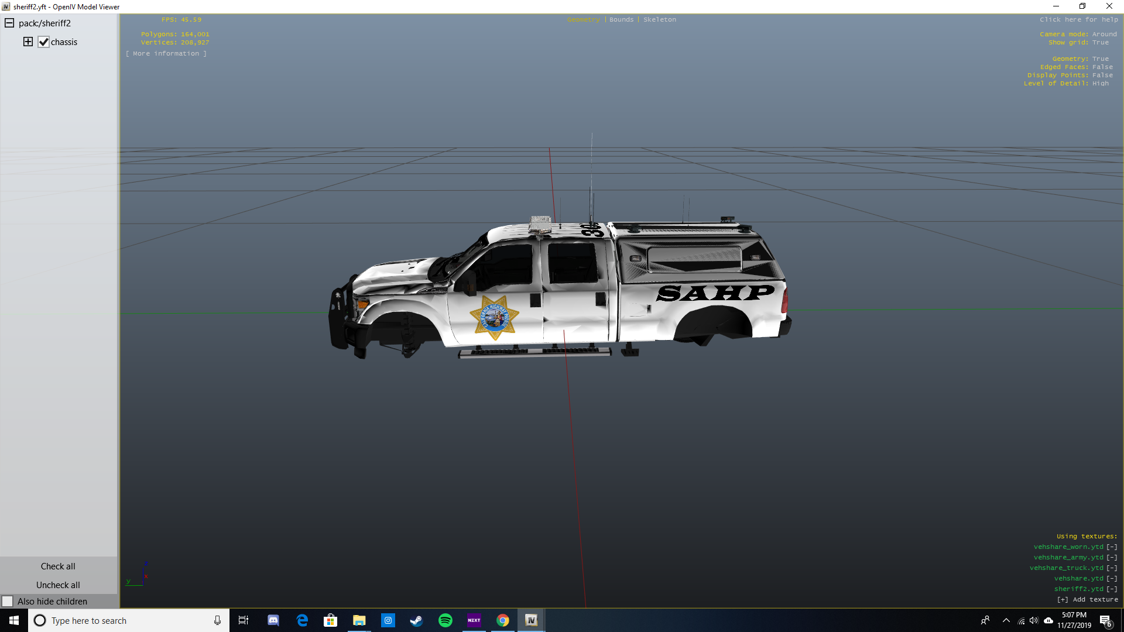Viewport: 1124px width, 632px height.
Task: Click the Uncheck all button
Action: coord(58,585)
